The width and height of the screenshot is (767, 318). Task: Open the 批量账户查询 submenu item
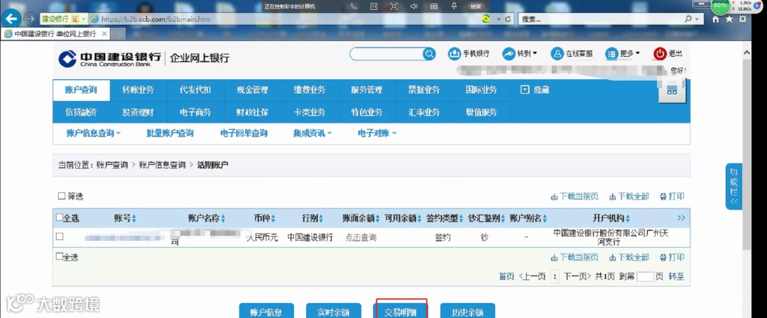point(170,132)
